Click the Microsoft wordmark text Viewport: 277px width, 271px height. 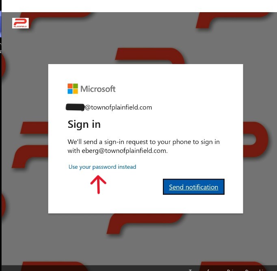pyautogui.click(x=98, y=89)
